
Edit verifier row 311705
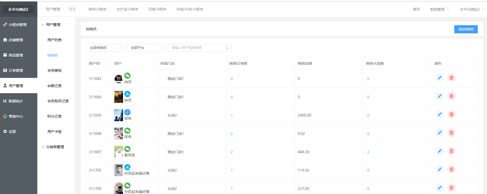click(439, 170)
